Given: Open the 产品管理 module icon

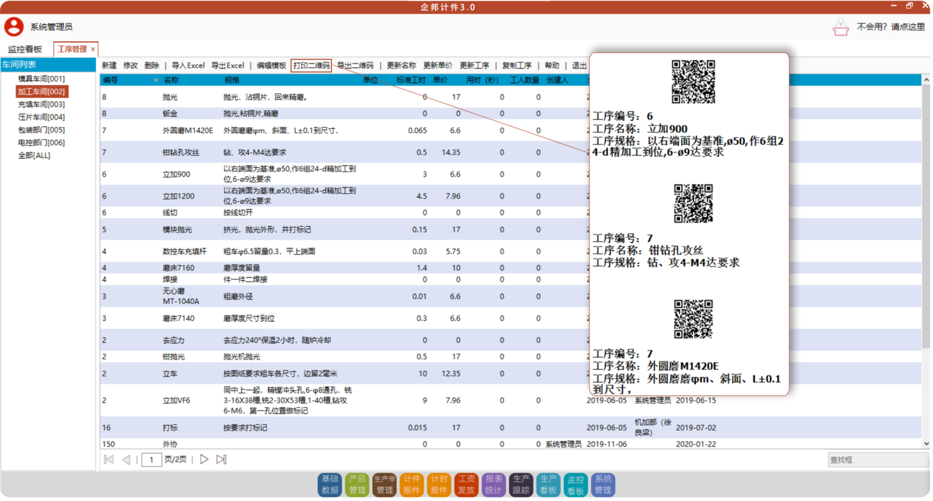Looking at the screenshot, I should [x=357, y=484].
